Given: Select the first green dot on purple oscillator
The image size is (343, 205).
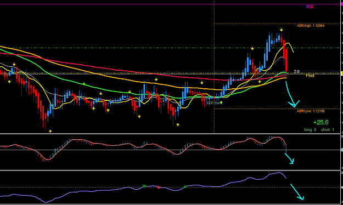Looking at the screenshot, I should tap(144, 186).
